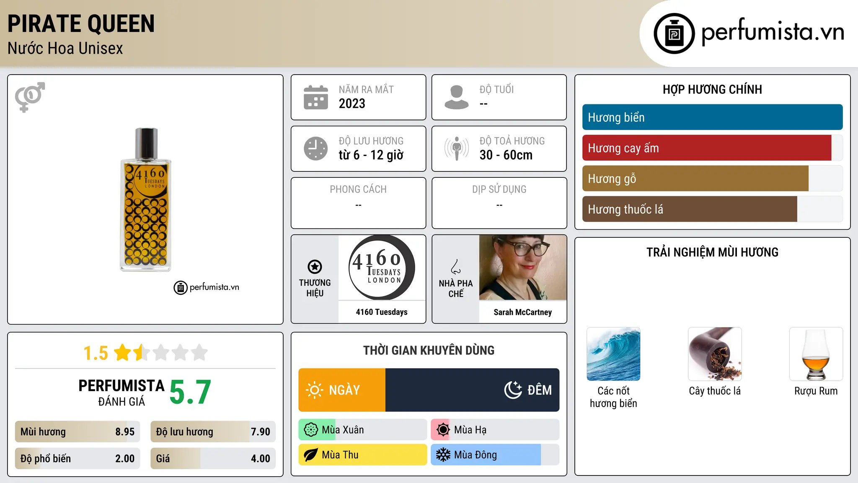Viewport: 858px width, 483px height.
Task: Click the NHÀ PHA CHẾ label
Action: 456,288
